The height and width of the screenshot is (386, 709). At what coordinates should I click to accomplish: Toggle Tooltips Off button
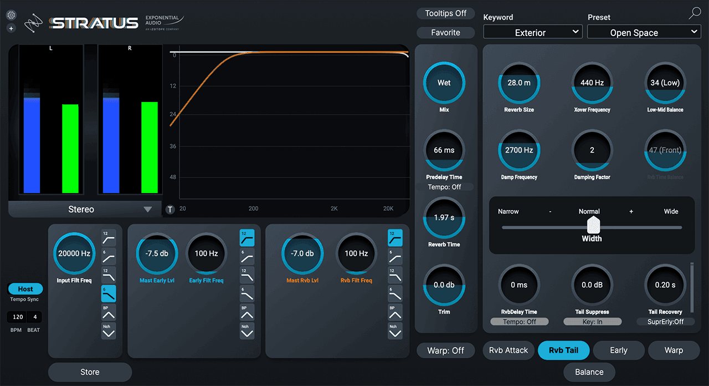(446, 13)
